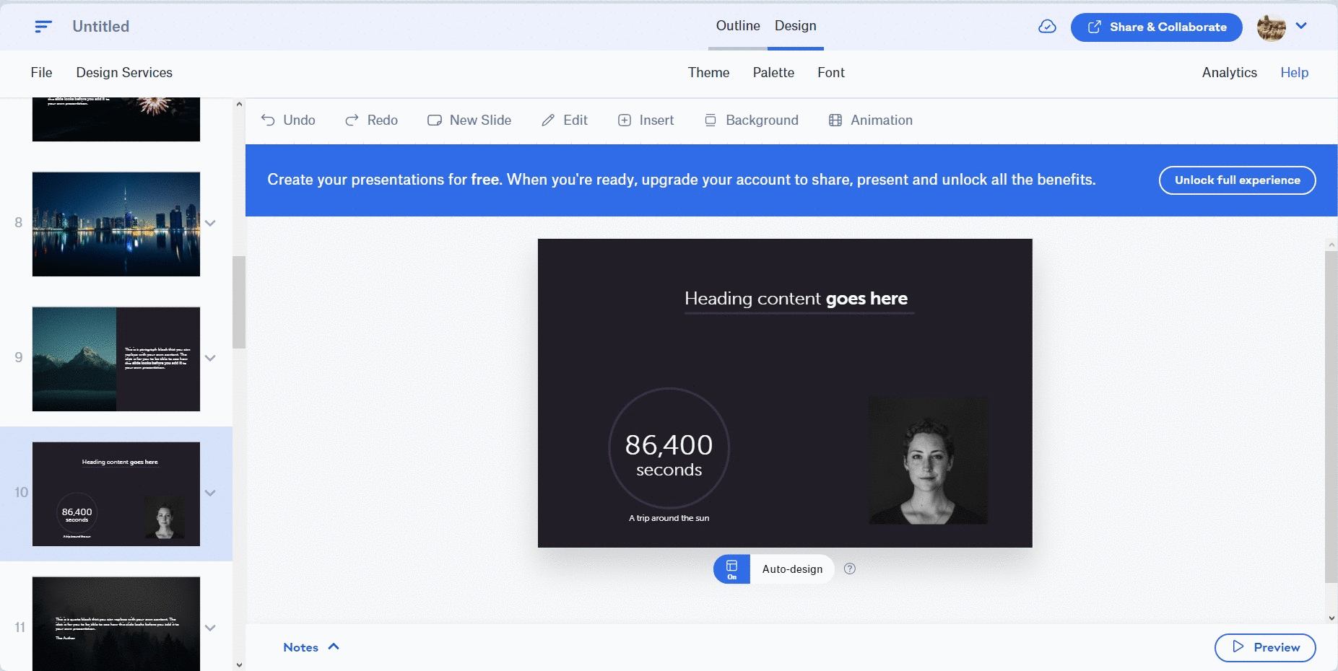The height and width of the screenshot is (671, 1338).
Task: Click the Edit pencil icon
Action: click(548, 120)
